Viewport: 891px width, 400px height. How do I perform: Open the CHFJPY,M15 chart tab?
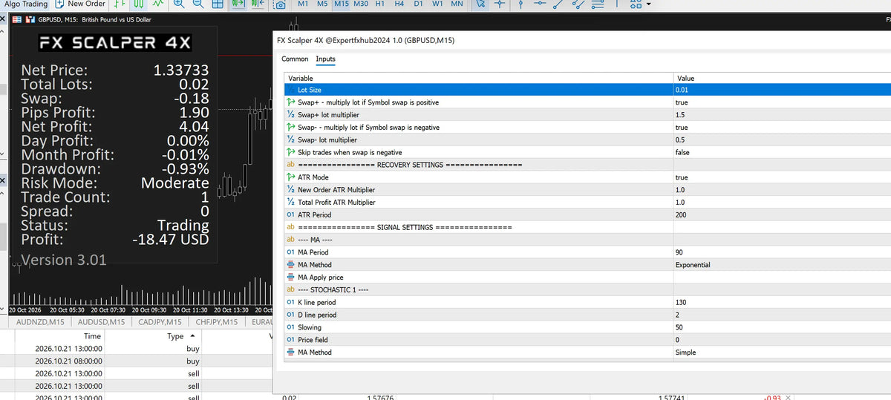pos(217,322)
